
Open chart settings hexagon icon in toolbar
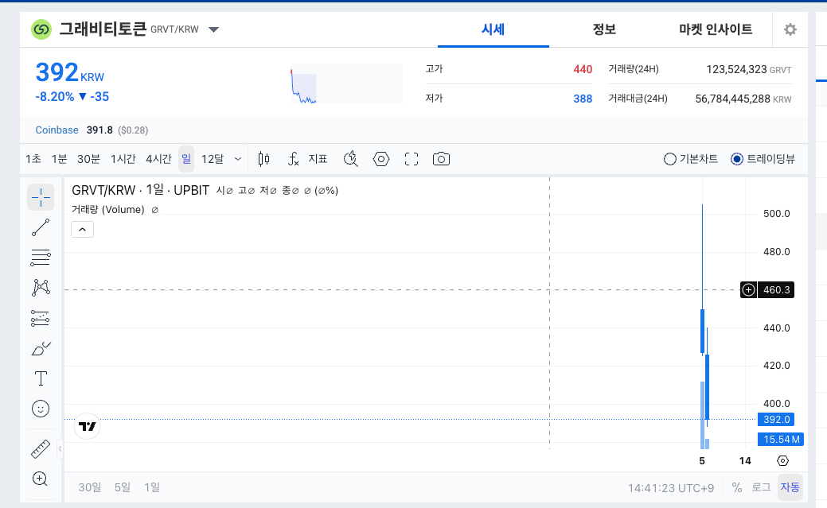tap(380, 159)
